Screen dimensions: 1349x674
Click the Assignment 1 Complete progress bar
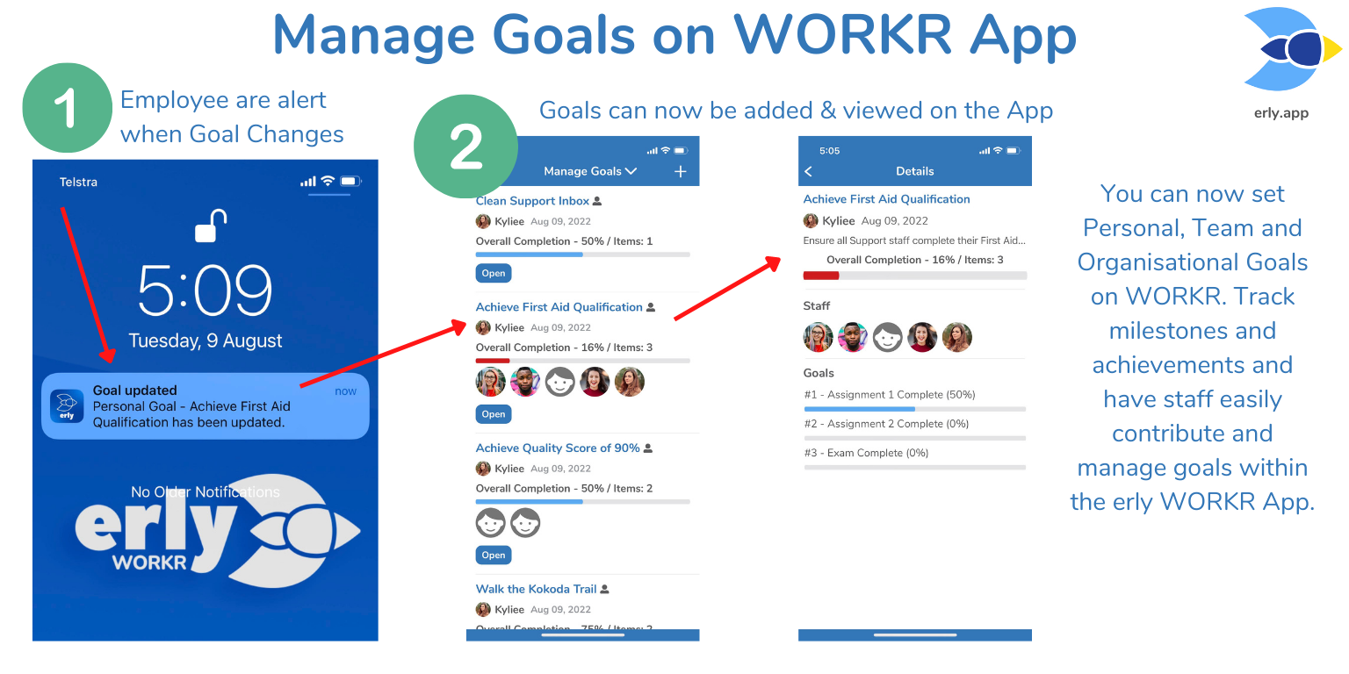click(x=915, y=409)
